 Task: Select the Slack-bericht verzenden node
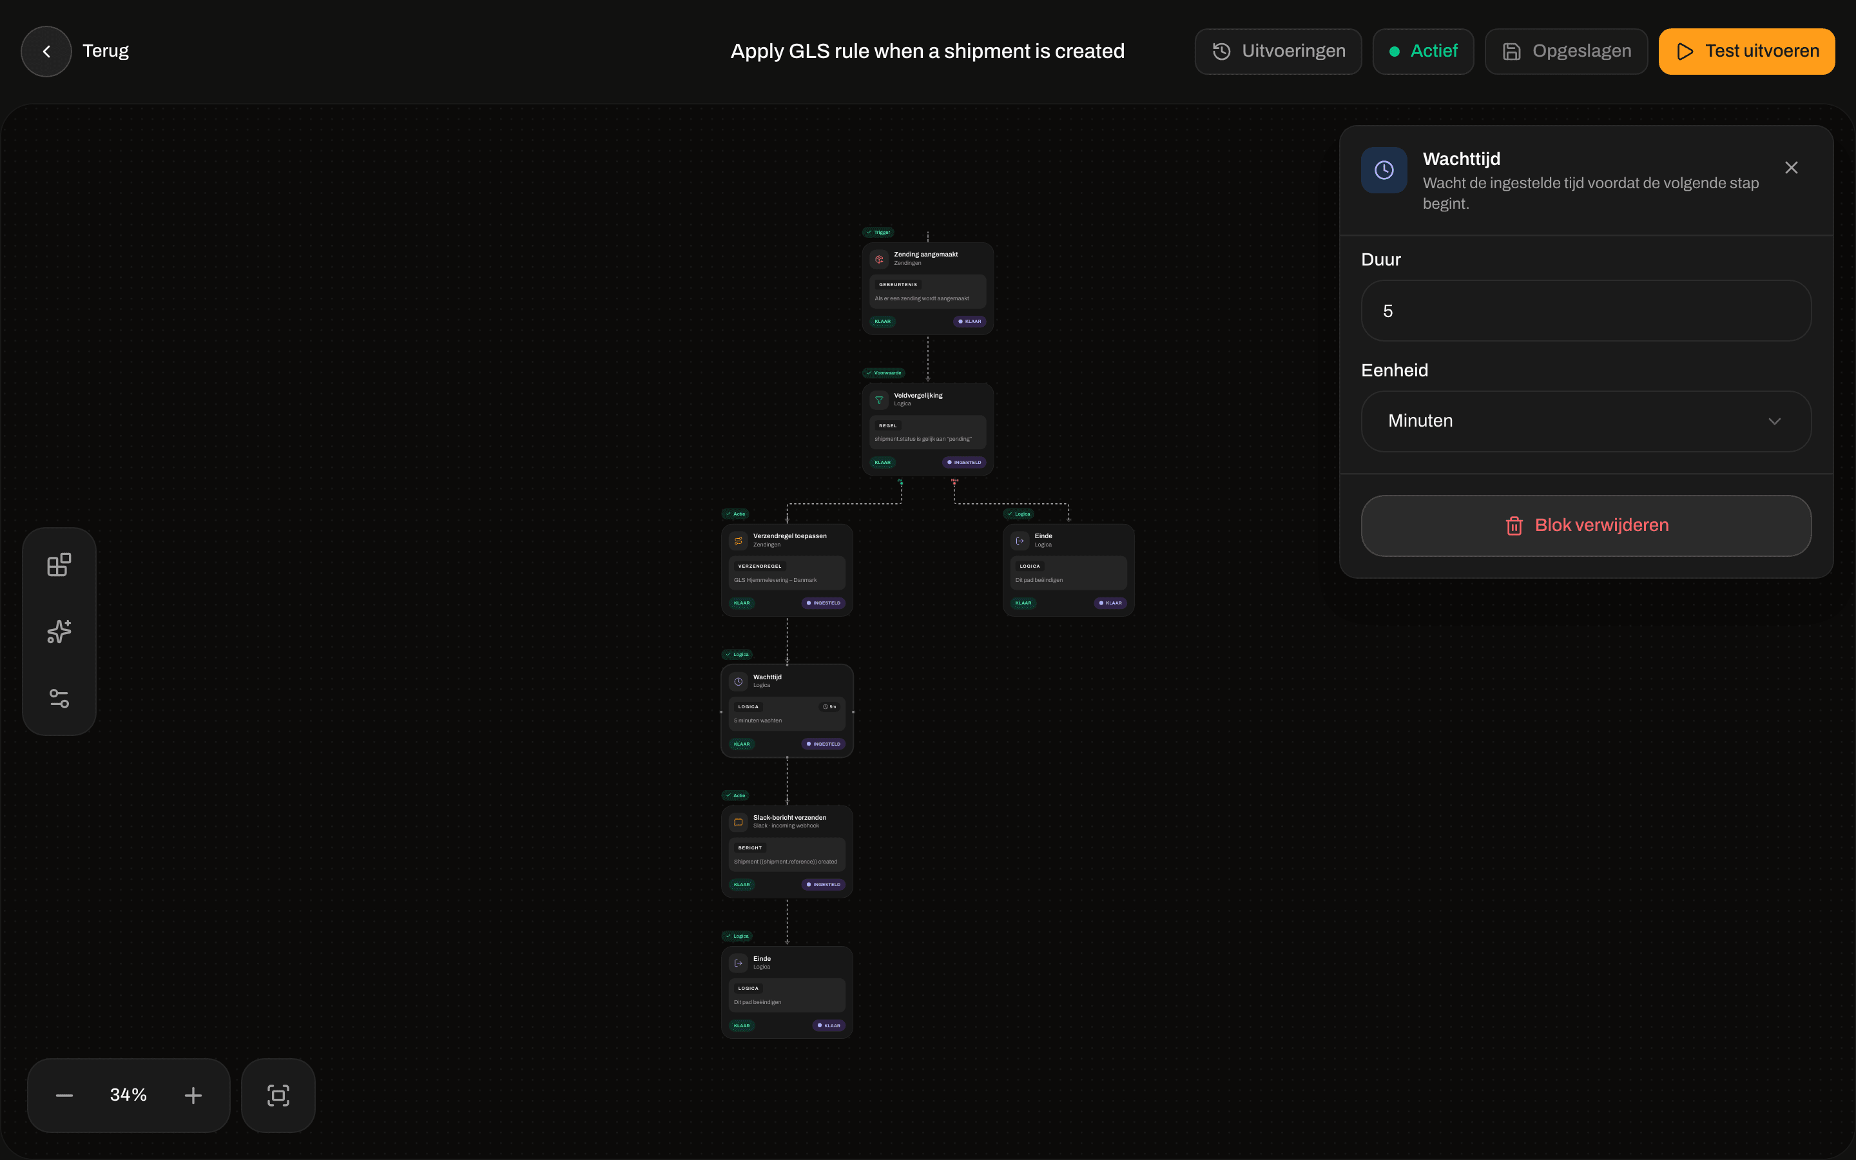[787, 851]
